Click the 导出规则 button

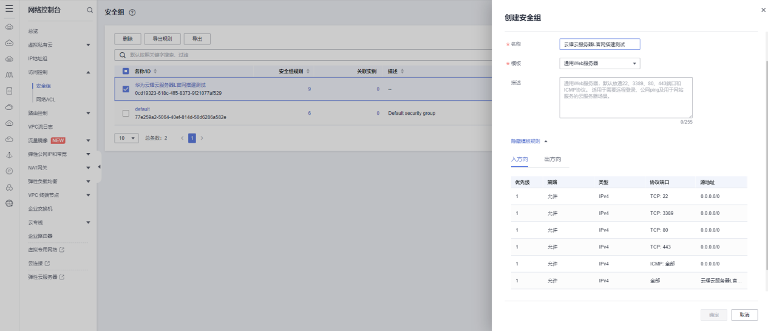pos(162,39)
